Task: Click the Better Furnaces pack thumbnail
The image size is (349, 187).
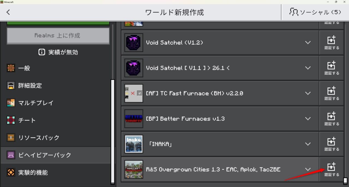Action: 134,119
